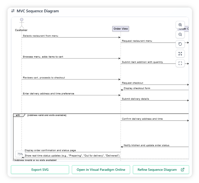The image size is (199, 183).
Task: Click the "Selects restaurant from menu" message
Action: click(x=40, y=36)
